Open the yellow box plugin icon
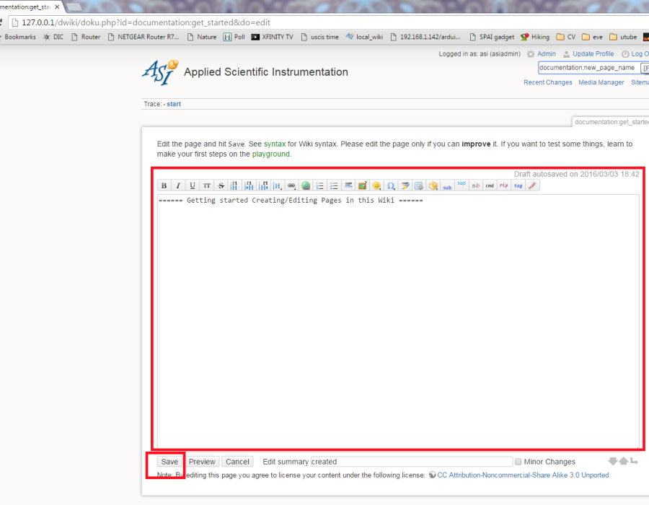Image resolution: width=649 pixels, height=505 pixels. (433, 186)
